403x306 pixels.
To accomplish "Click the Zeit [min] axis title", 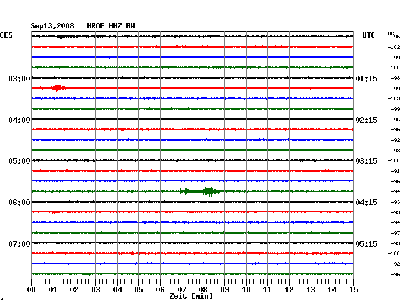I will coord(191,296).
